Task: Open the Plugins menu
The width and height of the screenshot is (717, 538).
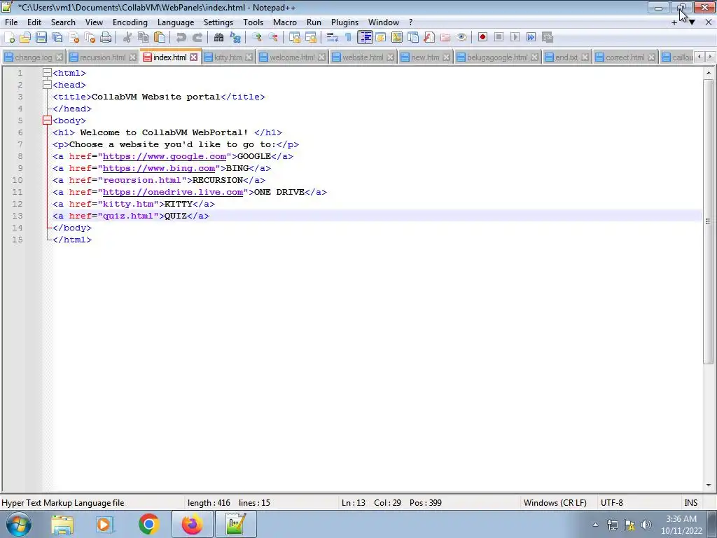Action: 344,22
